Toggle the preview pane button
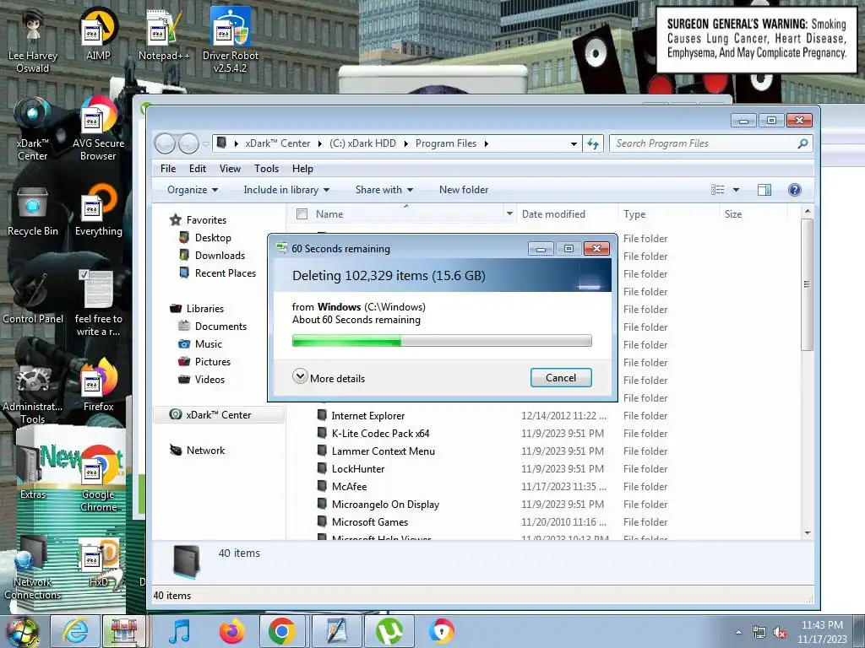 pyautogui.click(x=764, y=190)
